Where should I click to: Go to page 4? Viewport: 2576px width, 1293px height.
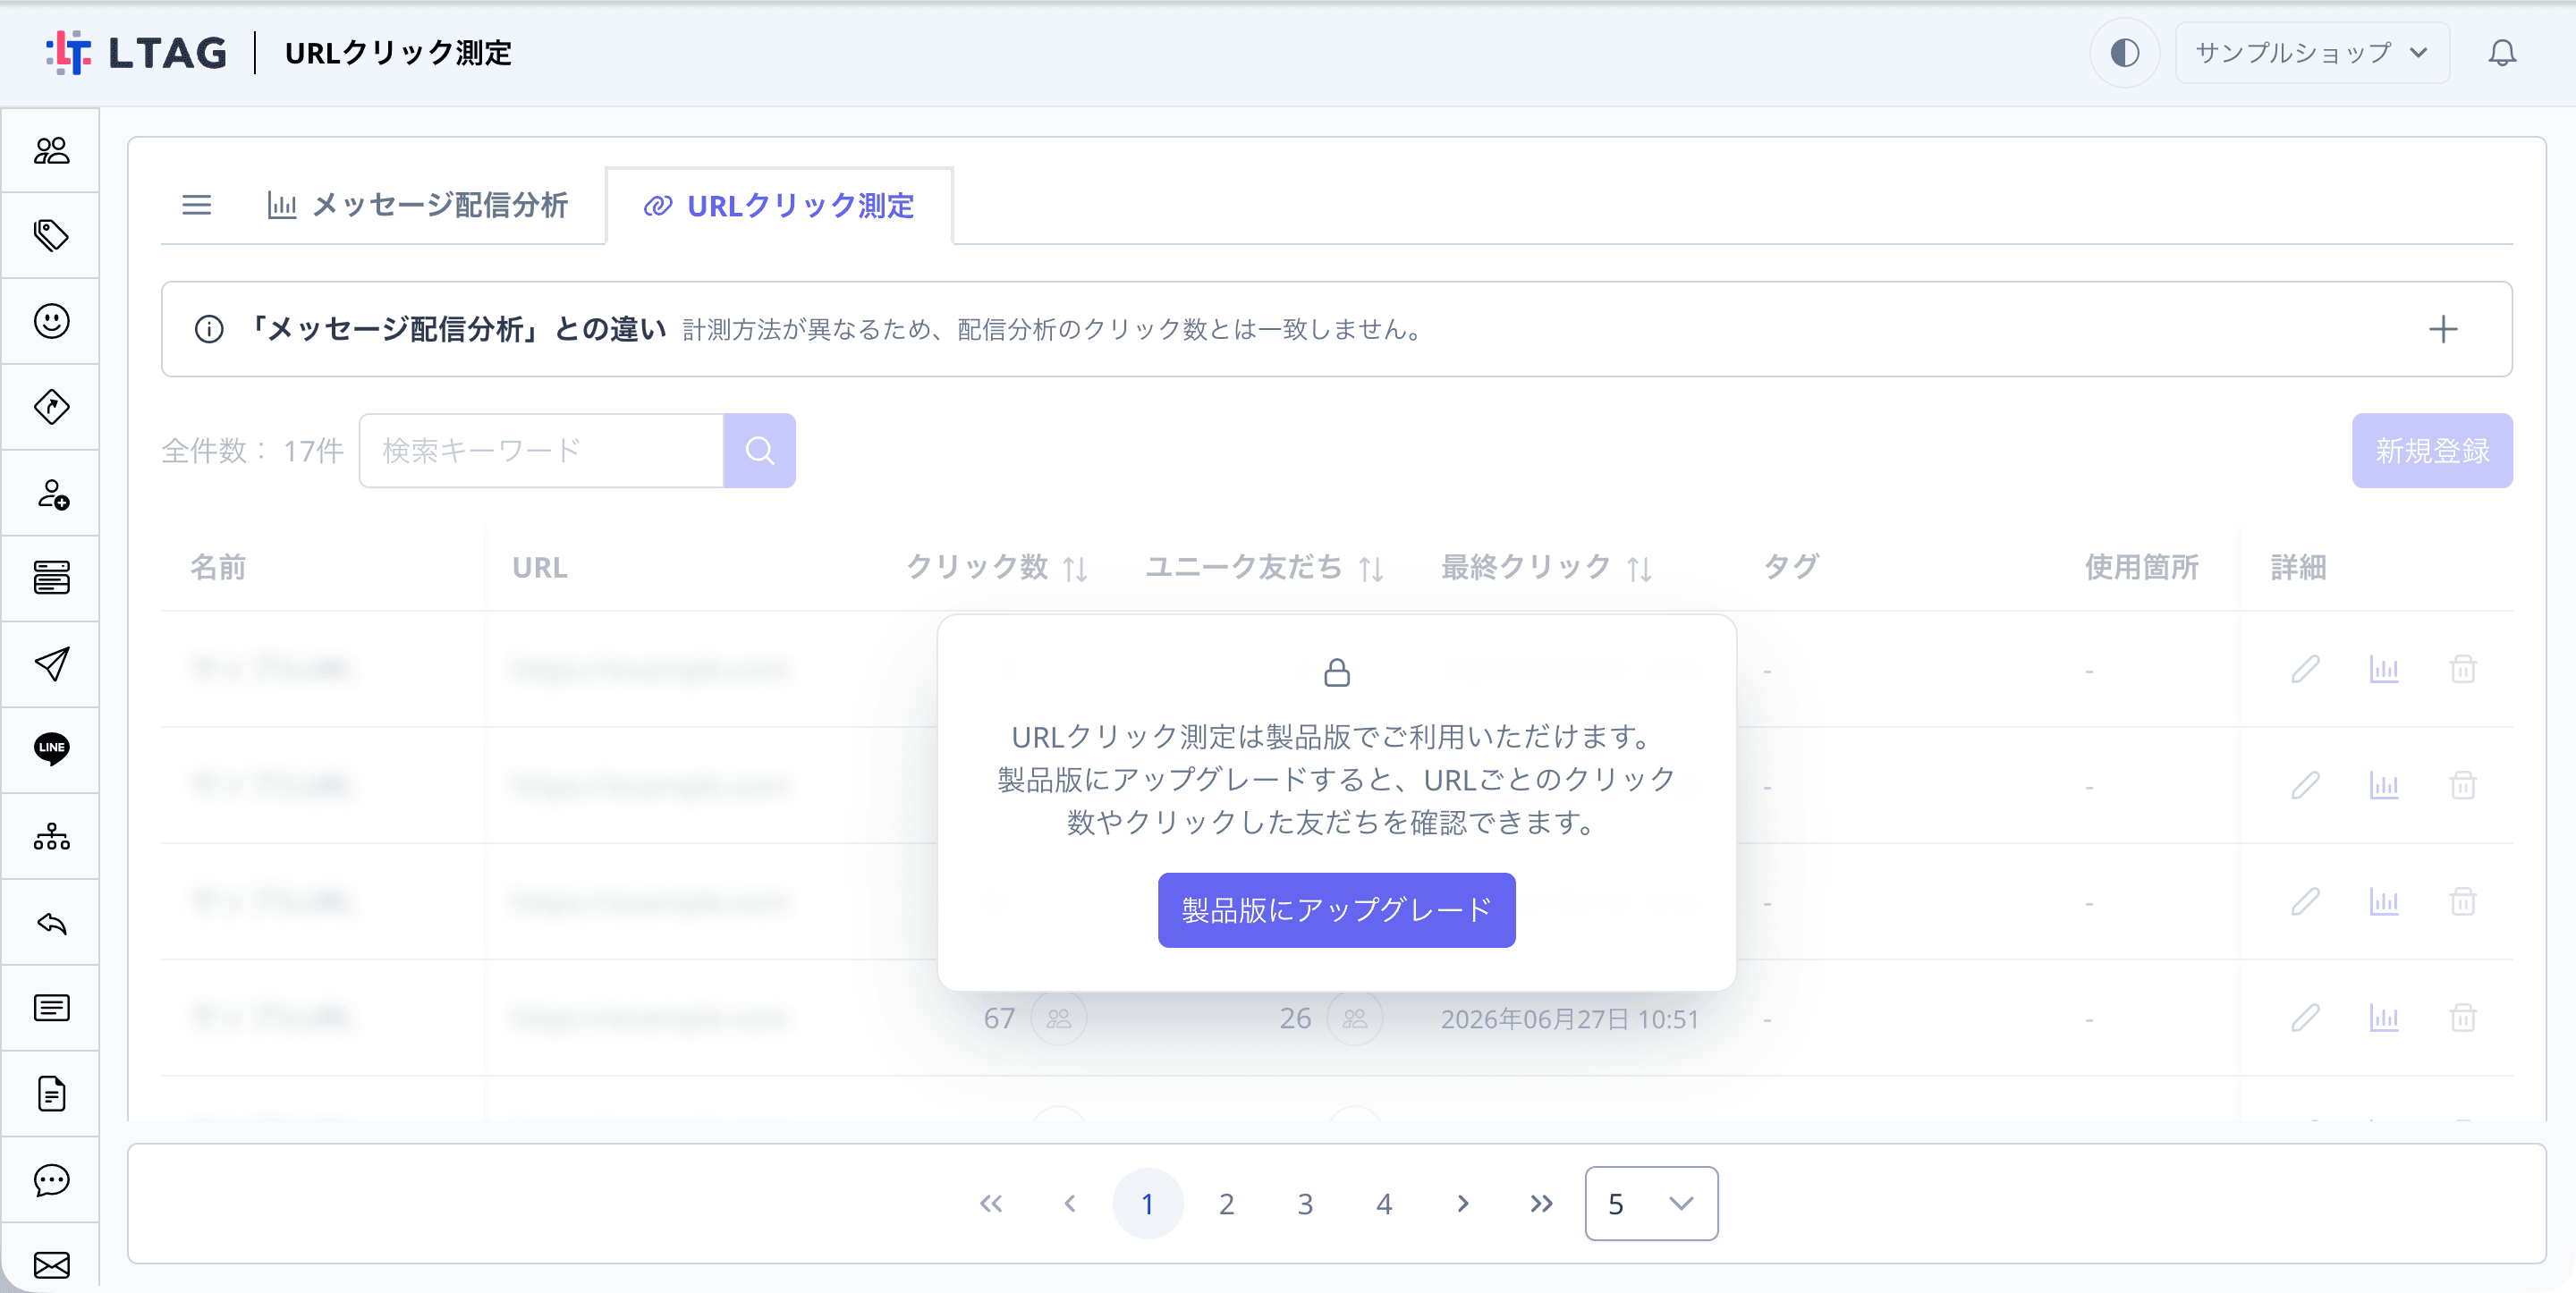(x=1384, y=1203)
